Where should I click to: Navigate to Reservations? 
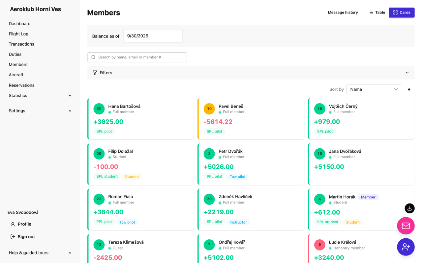[x=21, y=85]
